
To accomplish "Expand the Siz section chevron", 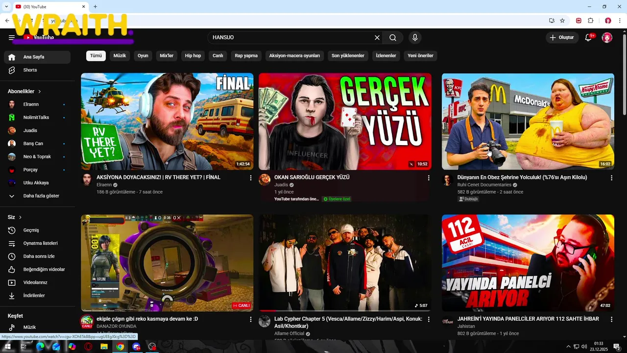I will pyautogui.click(x=20, y=217).
